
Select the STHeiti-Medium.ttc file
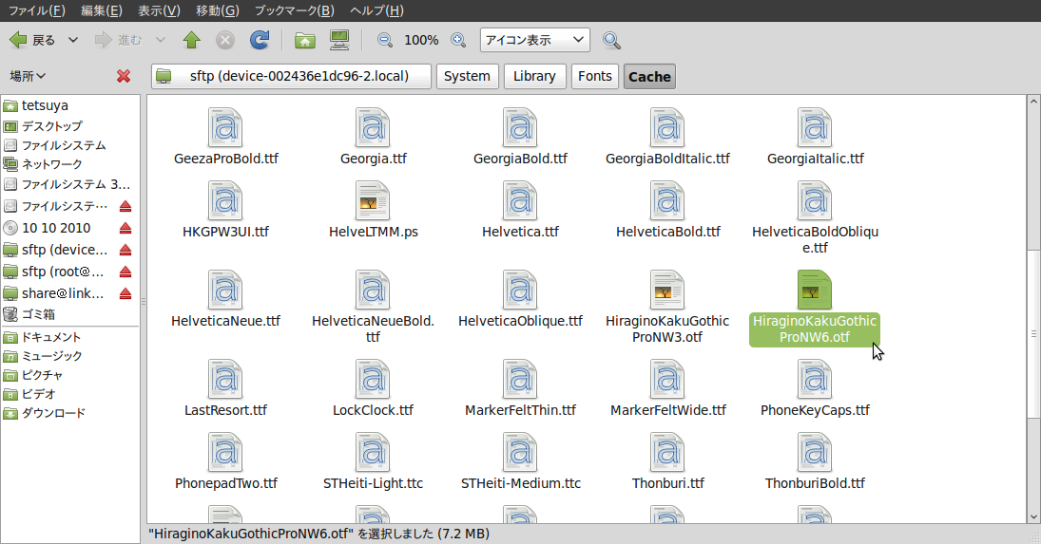(521, 461)
